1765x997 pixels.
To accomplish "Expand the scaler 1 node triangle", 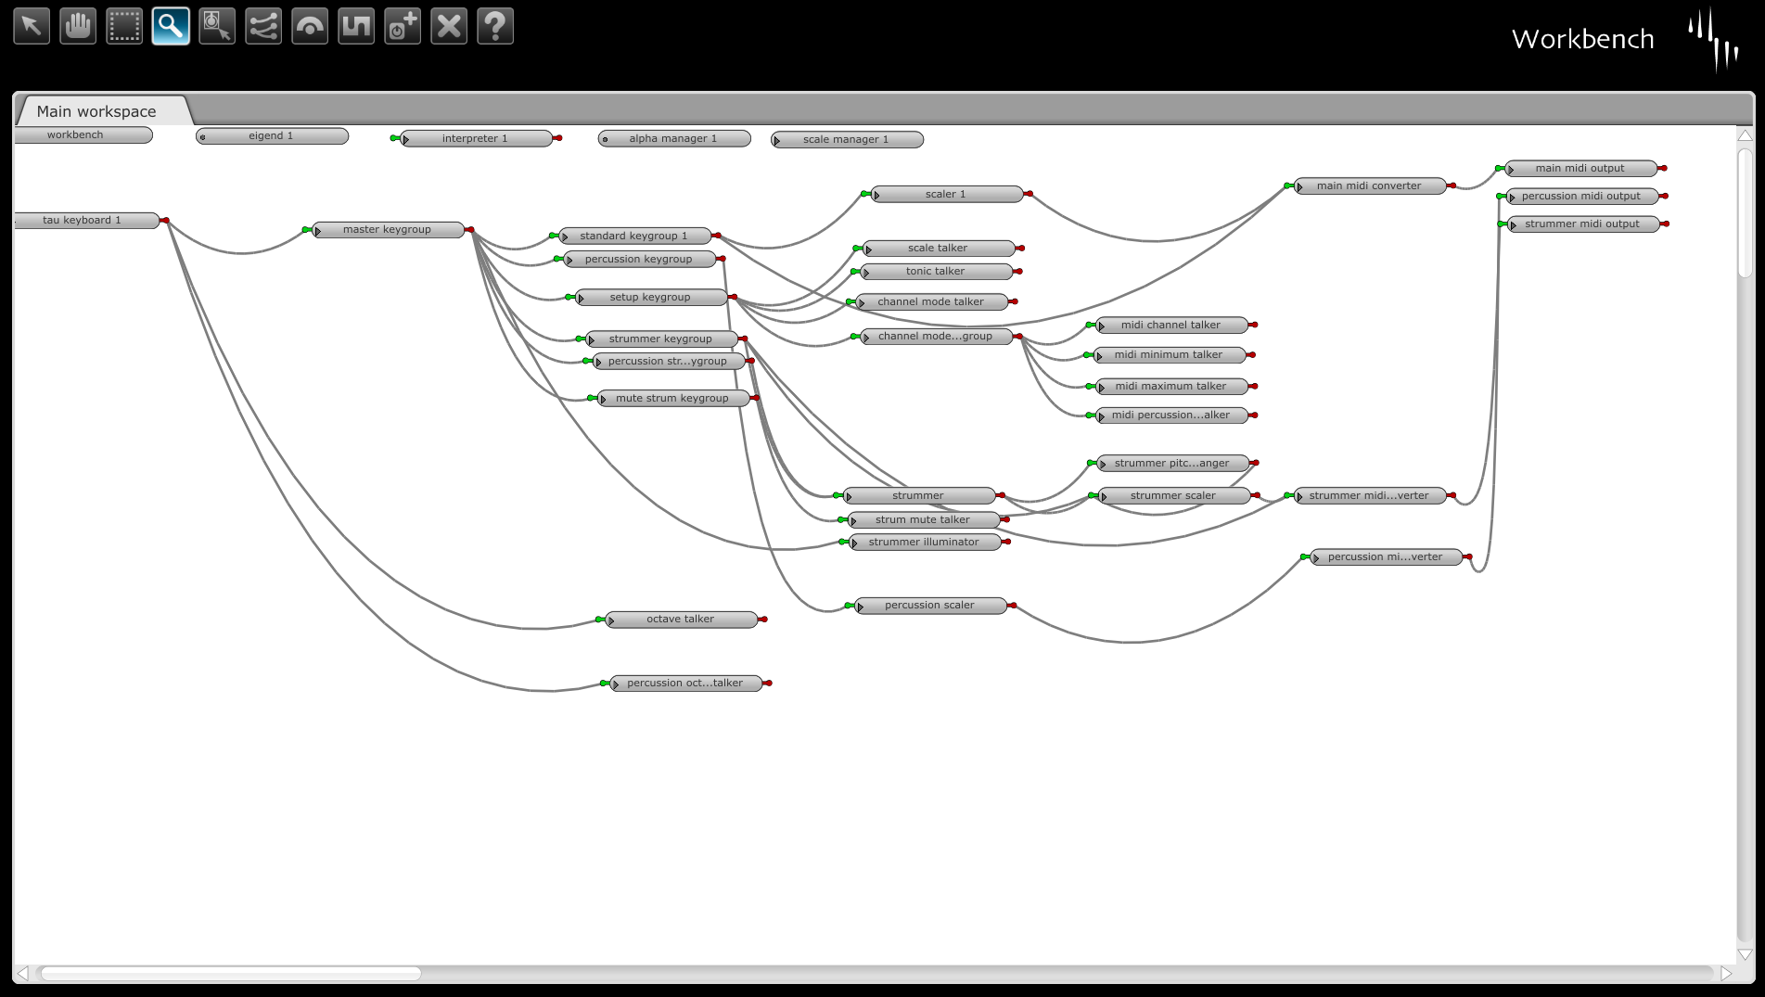I will coord(876,196).
